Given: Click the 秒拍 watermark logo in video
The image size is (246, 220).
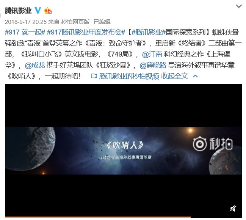Looking at the screenshot, I should pos(212,144).
